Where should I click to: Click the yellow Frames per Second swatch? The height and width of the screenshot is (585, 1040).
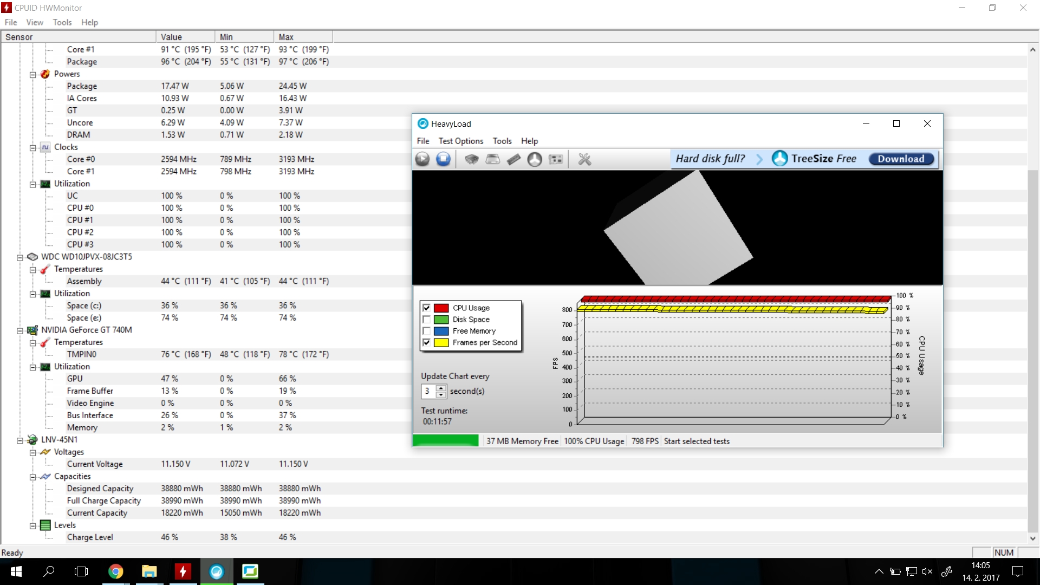click(x=441, y=343)
